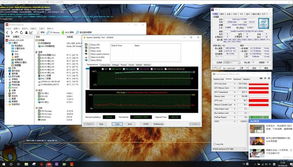This screenshot has height=167, width=293.
Task: Click the 确定 OK button in CPU-Z
Action: tap(266, 68)
